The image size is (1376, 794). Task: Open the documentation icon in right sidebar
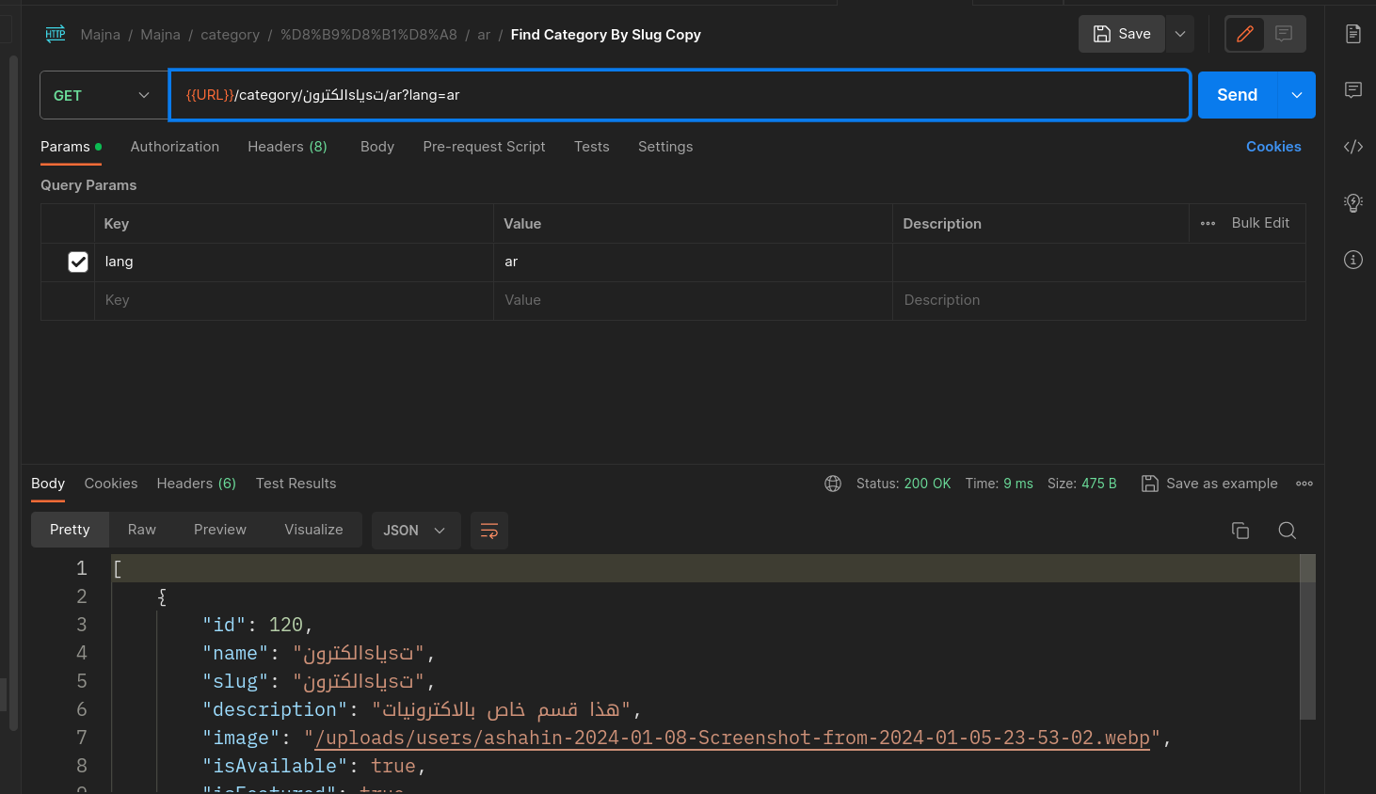[x=1352, y=34]
